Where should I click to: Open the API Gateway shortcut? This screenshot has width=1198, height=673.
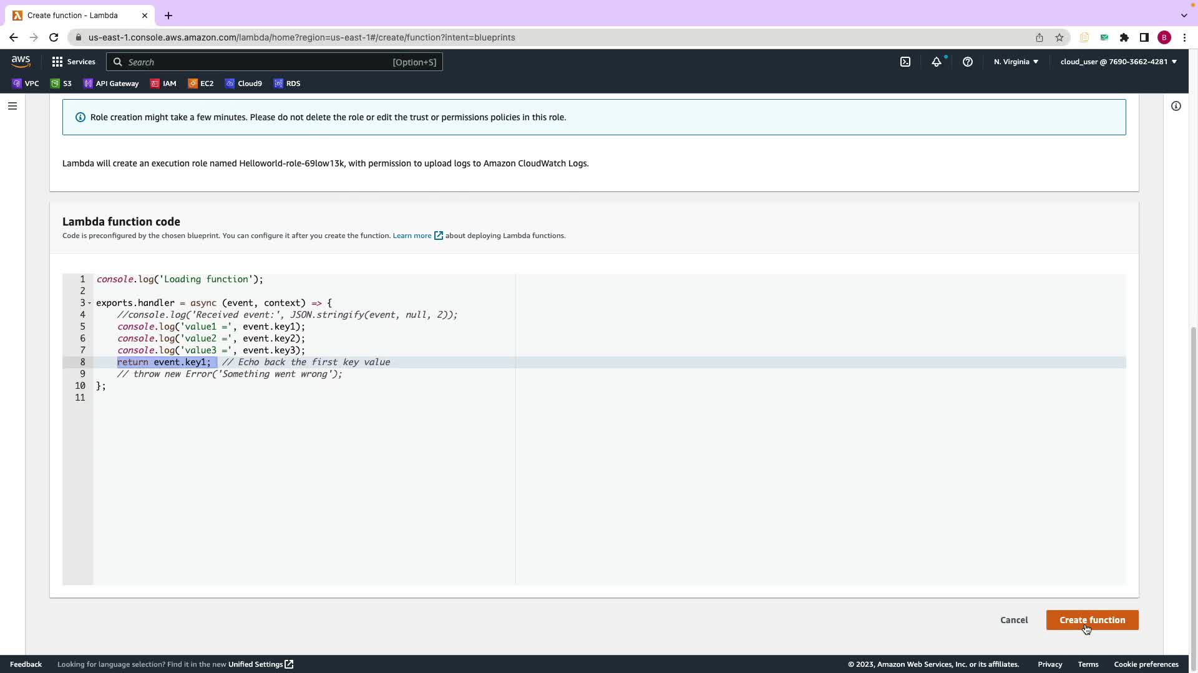[111, 84]
